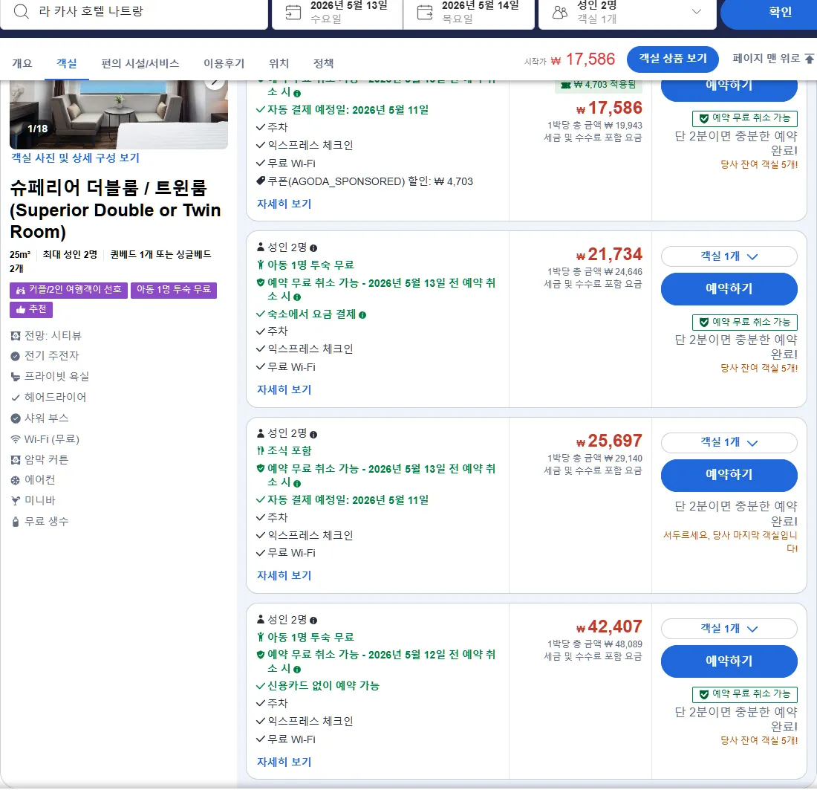Click the coupon tag icon beside 쿠폰(AGODA_SPONSORED)
817x790 pixels.
coord(261,181)
